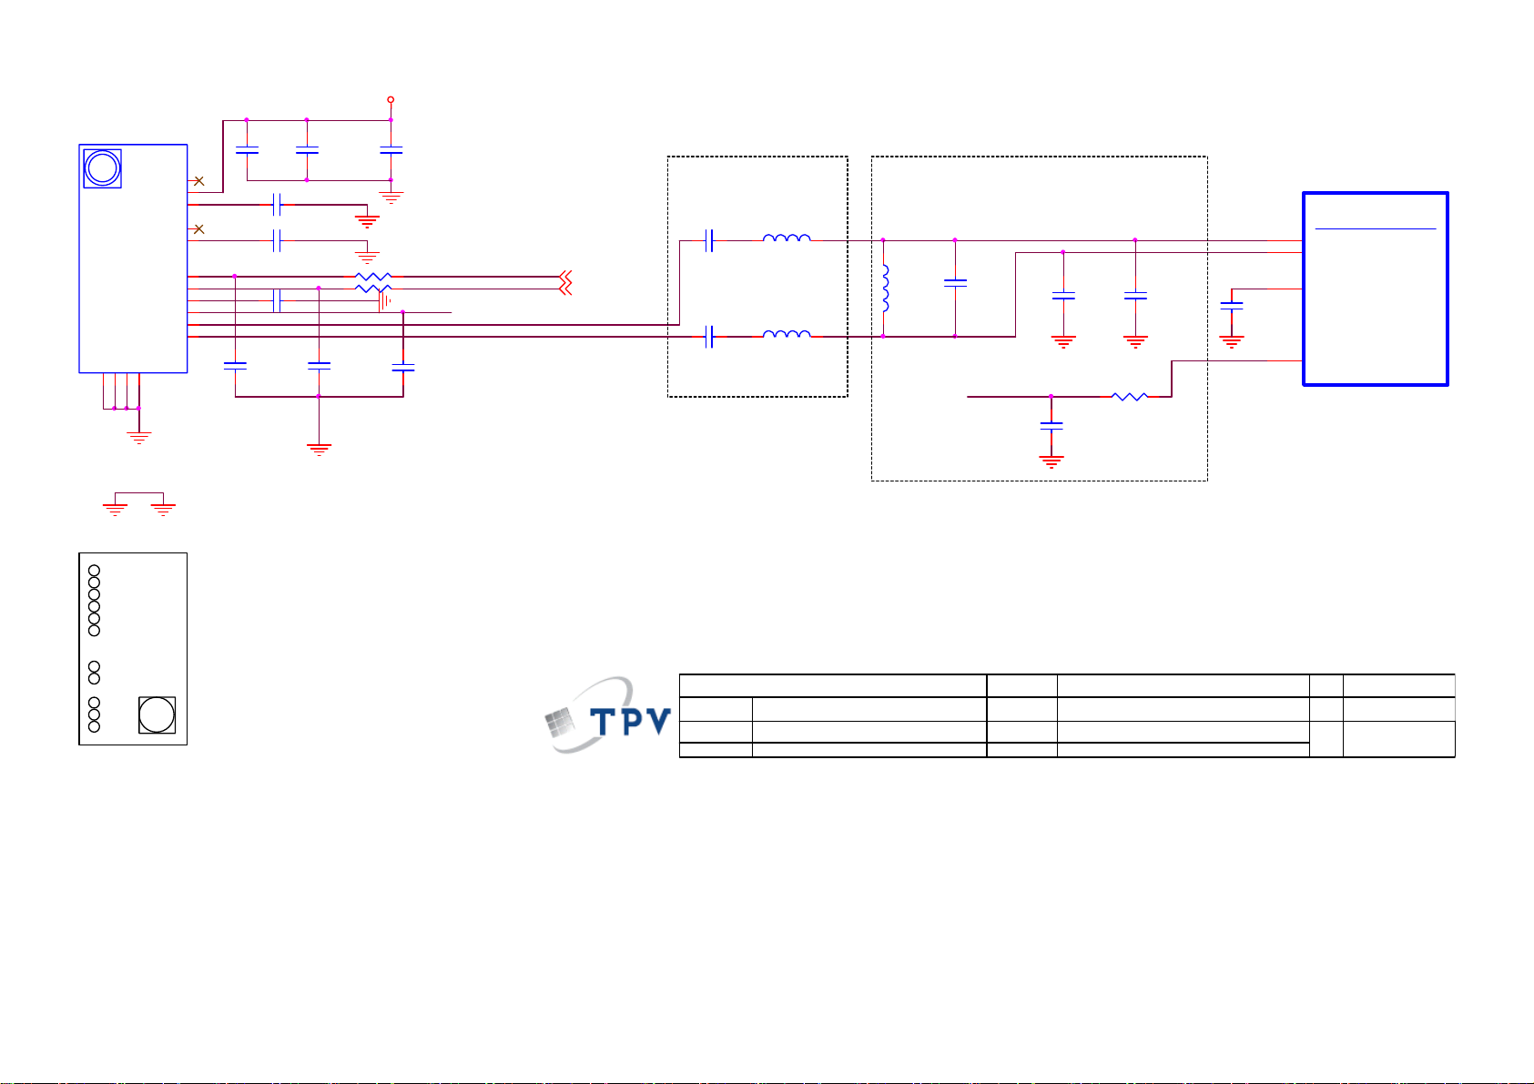This screenshot has width=1534, height=1084.
Task: Click the capacitor in parallel beside the vertical inductor
Action: tap(955, 284)
